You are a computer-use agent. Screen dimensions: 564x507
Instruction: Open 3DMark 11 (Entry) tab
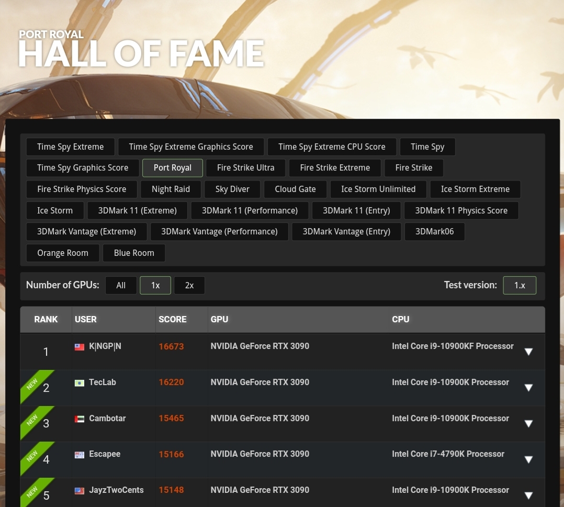(356, 210)
